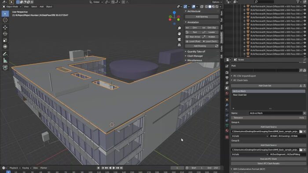Select the Cursor tool in the toolbar

(x=5, y=20)
